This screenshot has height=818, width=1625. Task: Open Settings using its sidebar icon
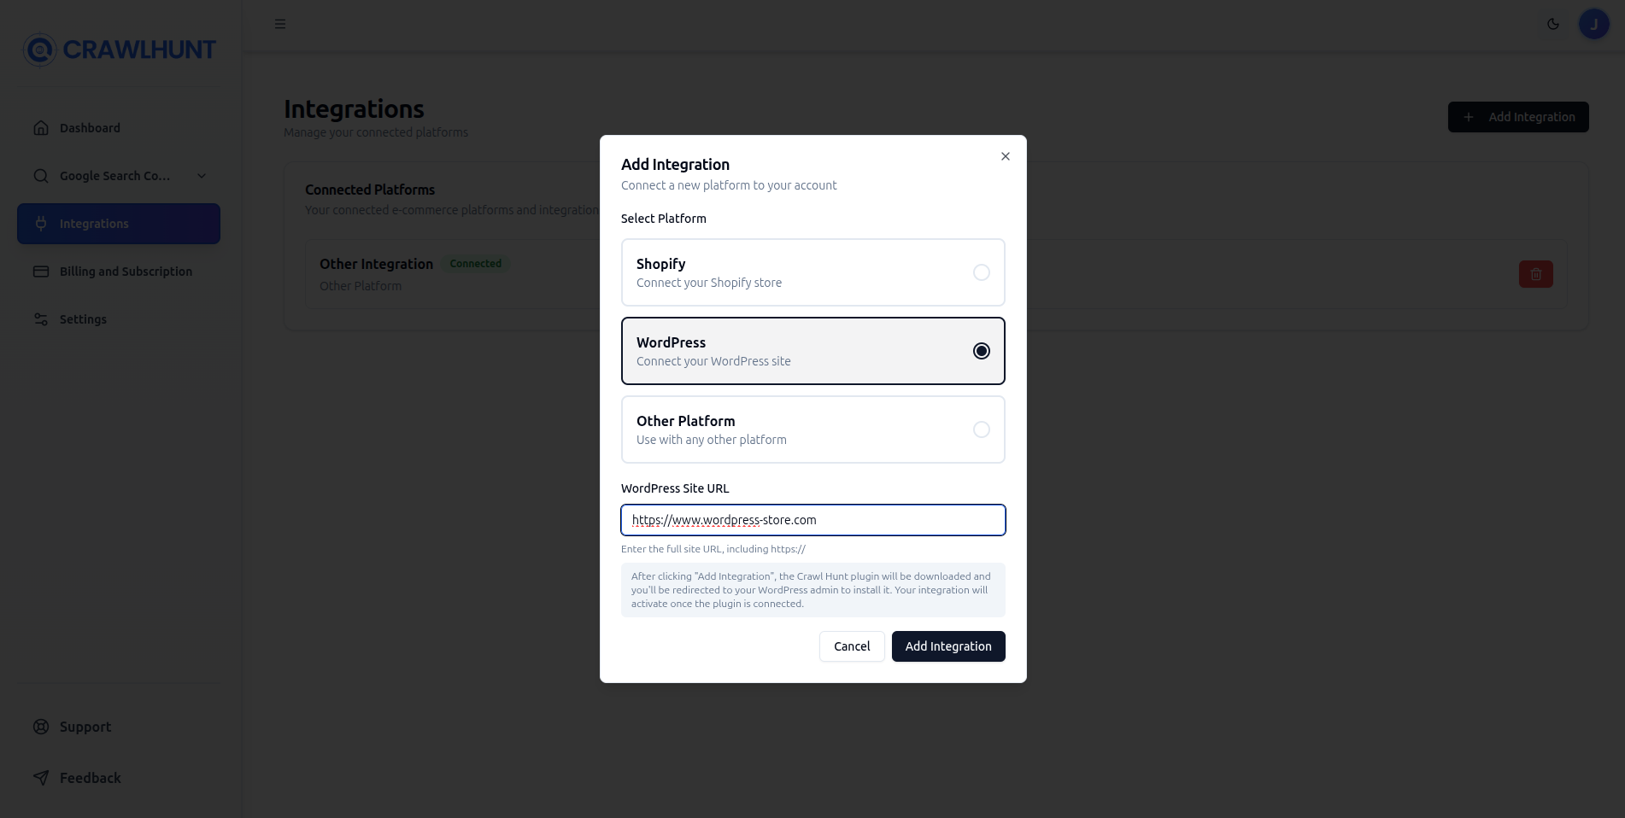click(x=40, y=318)
